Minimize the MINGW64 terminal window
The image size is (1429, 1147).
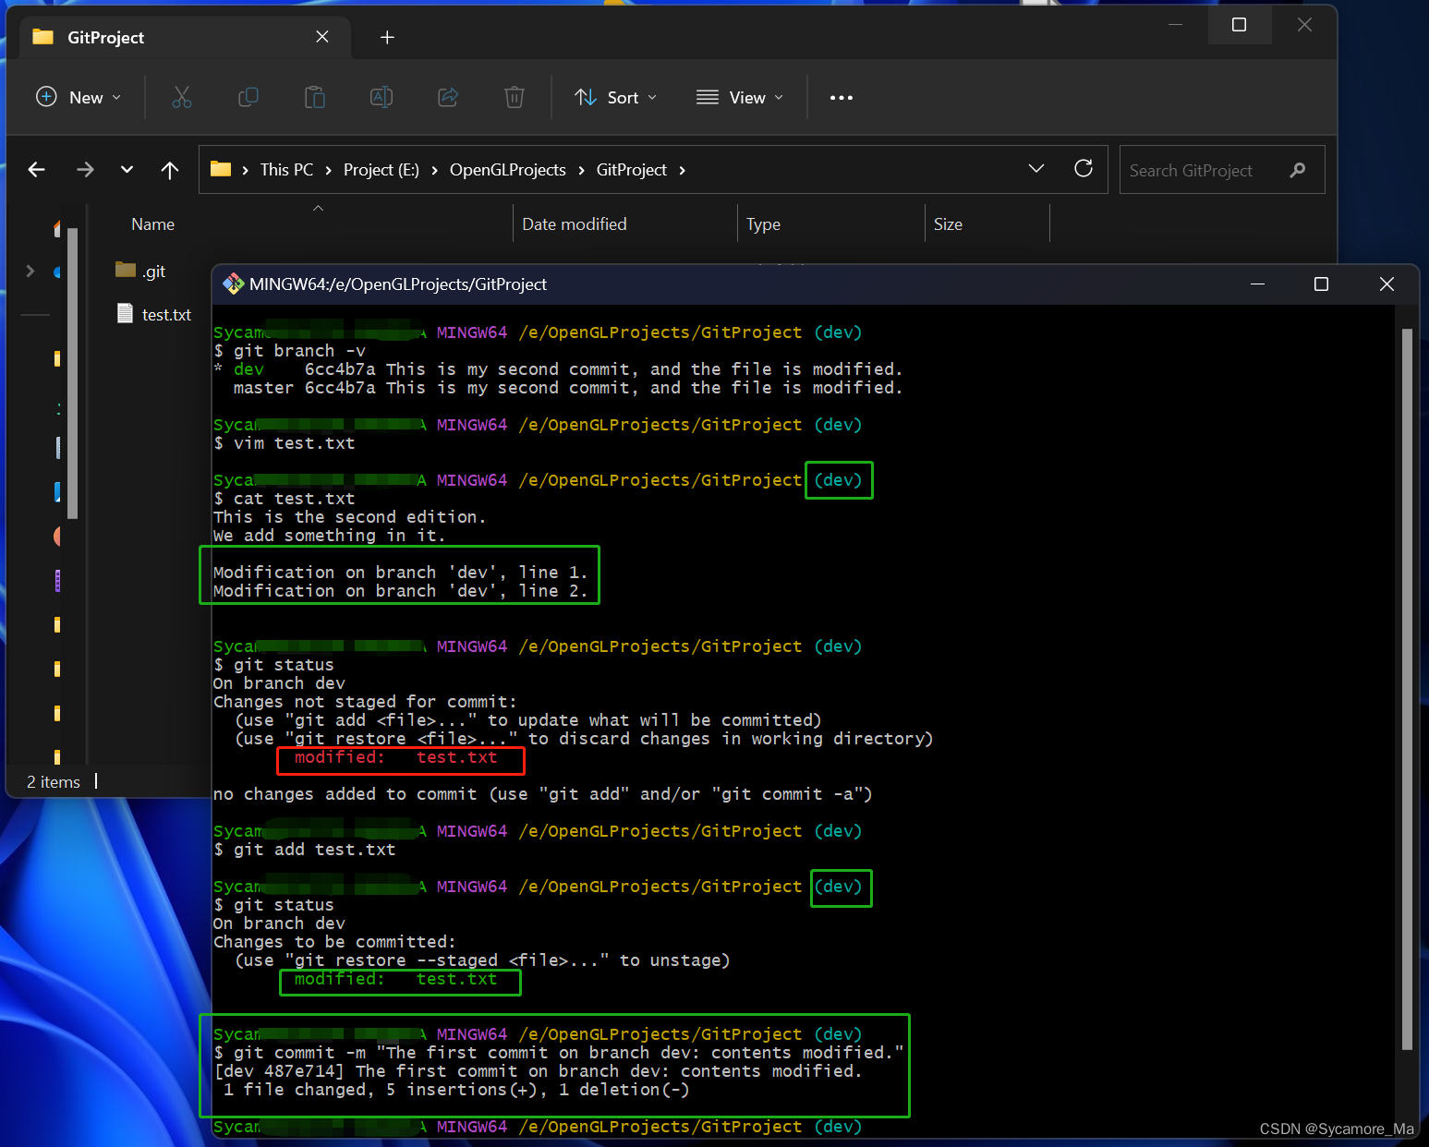1257,284
